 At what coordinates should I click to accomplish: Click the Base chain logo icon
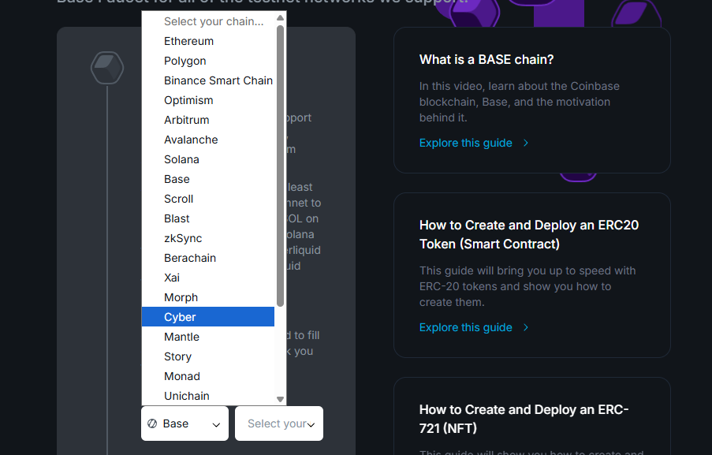click(152, 423)
